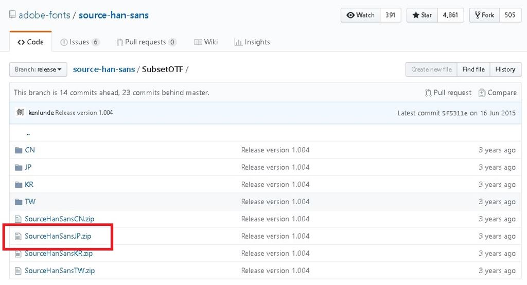Open the CN folder icon
The image size is (527, 285).
click(19, 150)
